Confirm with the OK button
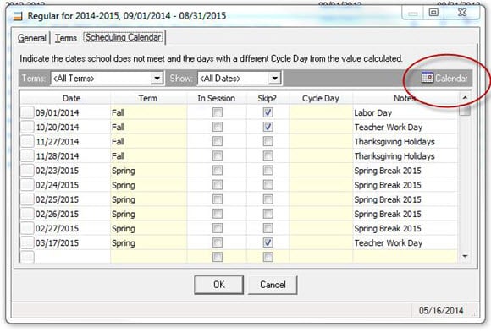The width and height of the screenshot is (491, 332). [219, 285]
